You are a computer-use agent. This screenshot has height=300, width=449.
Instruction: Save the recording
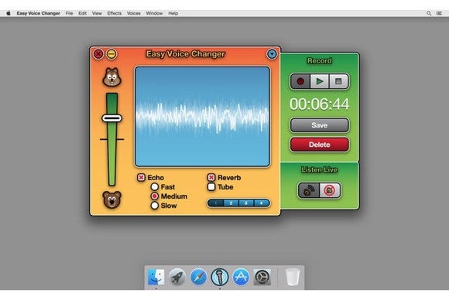click(319, 125)
